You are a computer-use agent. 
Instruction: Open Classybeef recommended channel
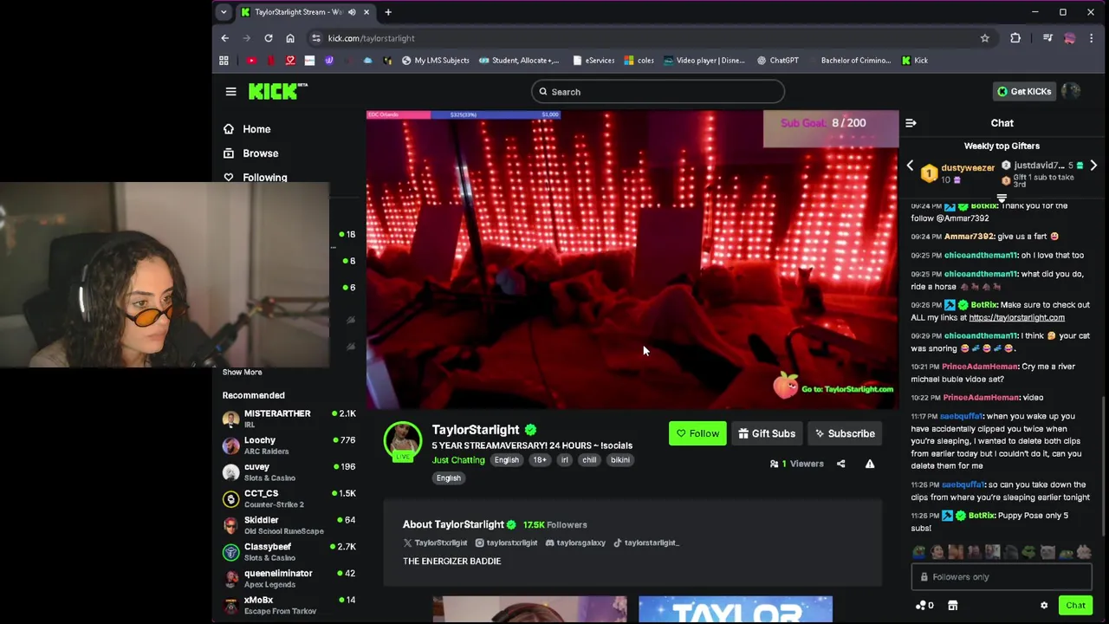[289, 552]
